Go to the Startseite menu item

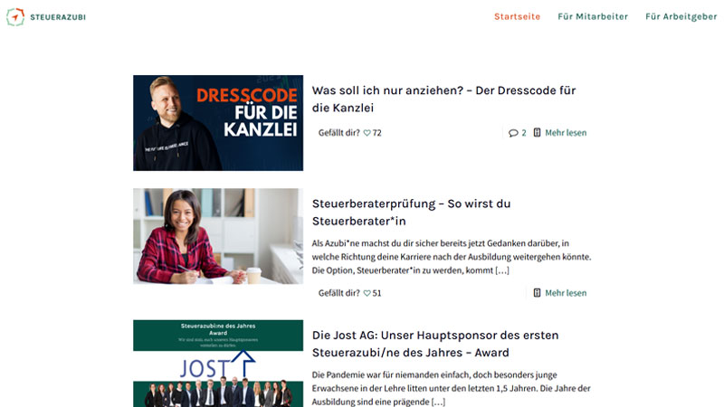pyautogui.click(x=517, y=16)
